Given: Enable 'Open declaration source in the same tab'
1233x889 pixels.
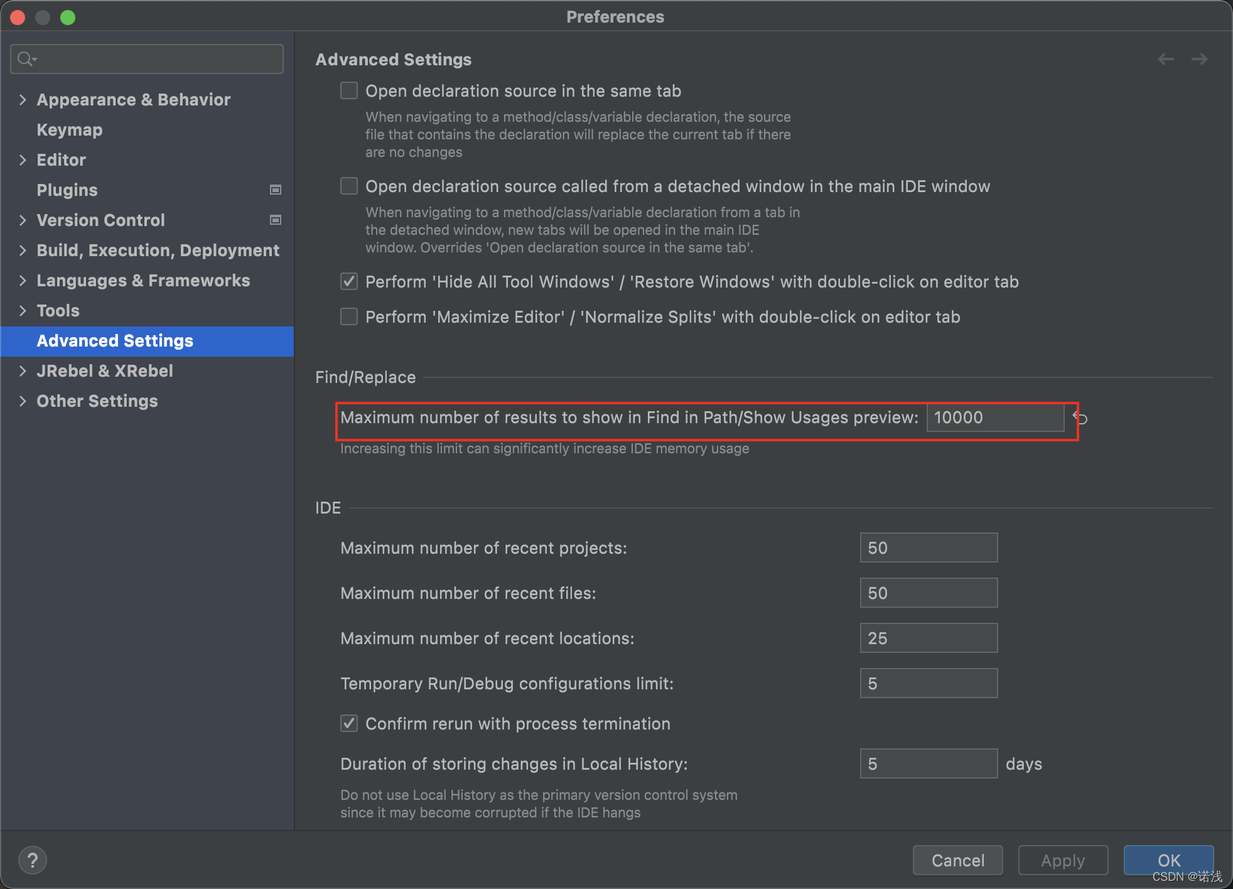Looking at the screenshot, I should click(348, 90).
